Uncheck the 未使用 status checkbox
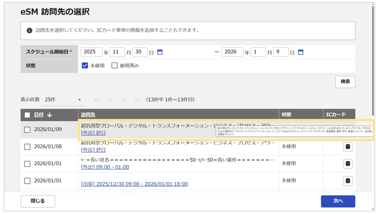 (85, 65)
